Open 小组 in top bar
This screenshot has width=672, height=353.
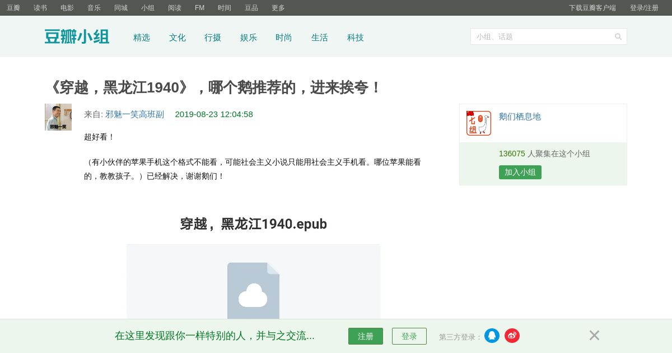click(x=148, y=8)
